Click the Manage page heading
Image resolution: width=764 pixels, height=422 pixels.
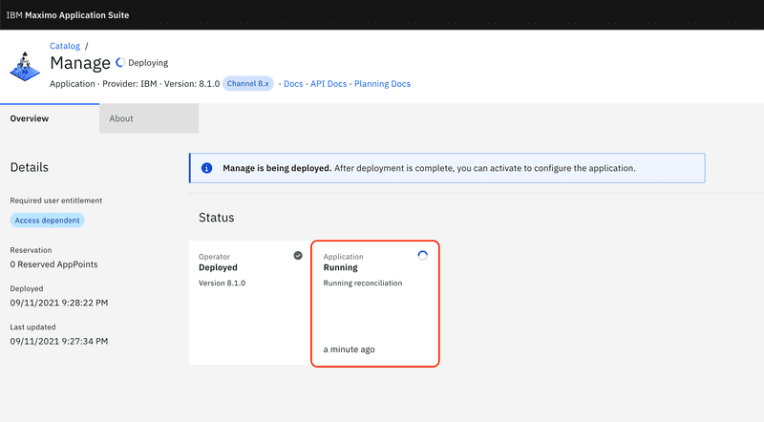pos(80,63)
